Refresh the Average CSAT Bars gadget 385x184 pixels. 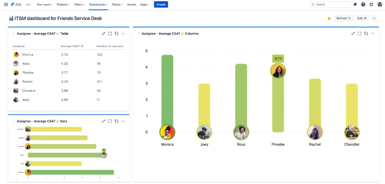(x=117, y=121)
